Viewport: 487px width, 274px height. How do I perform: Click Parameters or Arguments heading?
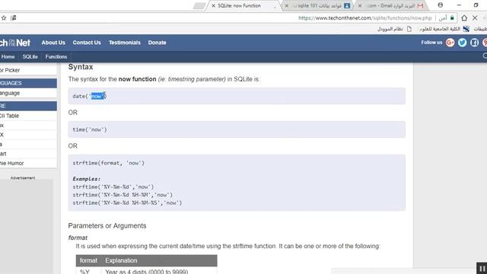coord(107,226)
